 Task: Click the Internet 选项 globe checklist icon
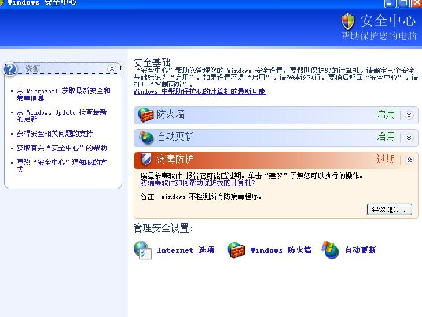click(142, 250)
